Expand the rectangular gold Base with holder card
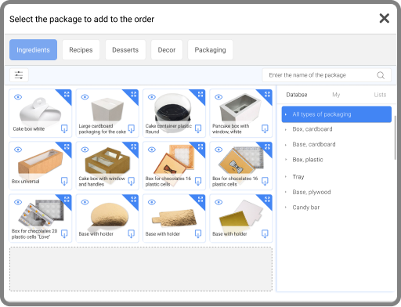Image resolution: width=401 pixels, height=307 pixels. click(x=200, y=199)
